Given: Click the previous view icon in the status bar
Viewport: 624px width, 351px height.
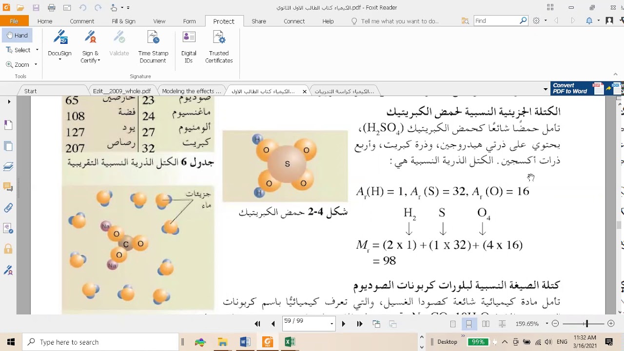Looking at the screenshot, I should [x=376, y=324].
